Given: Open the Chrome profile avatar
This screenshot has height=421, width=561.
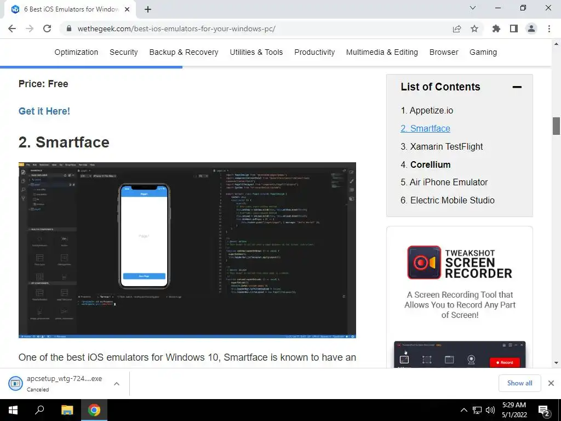Looking at the screenshot, I should pyautogui.click(x=531, y=29).
